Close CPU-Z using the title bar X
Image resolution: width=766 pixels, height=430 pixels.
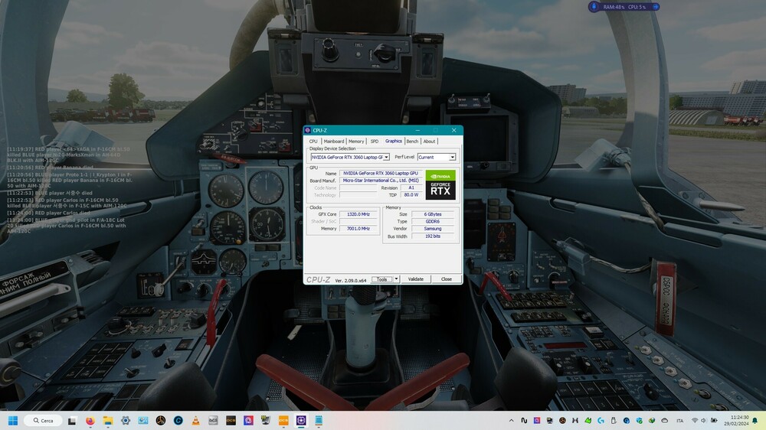pos(453,130)
